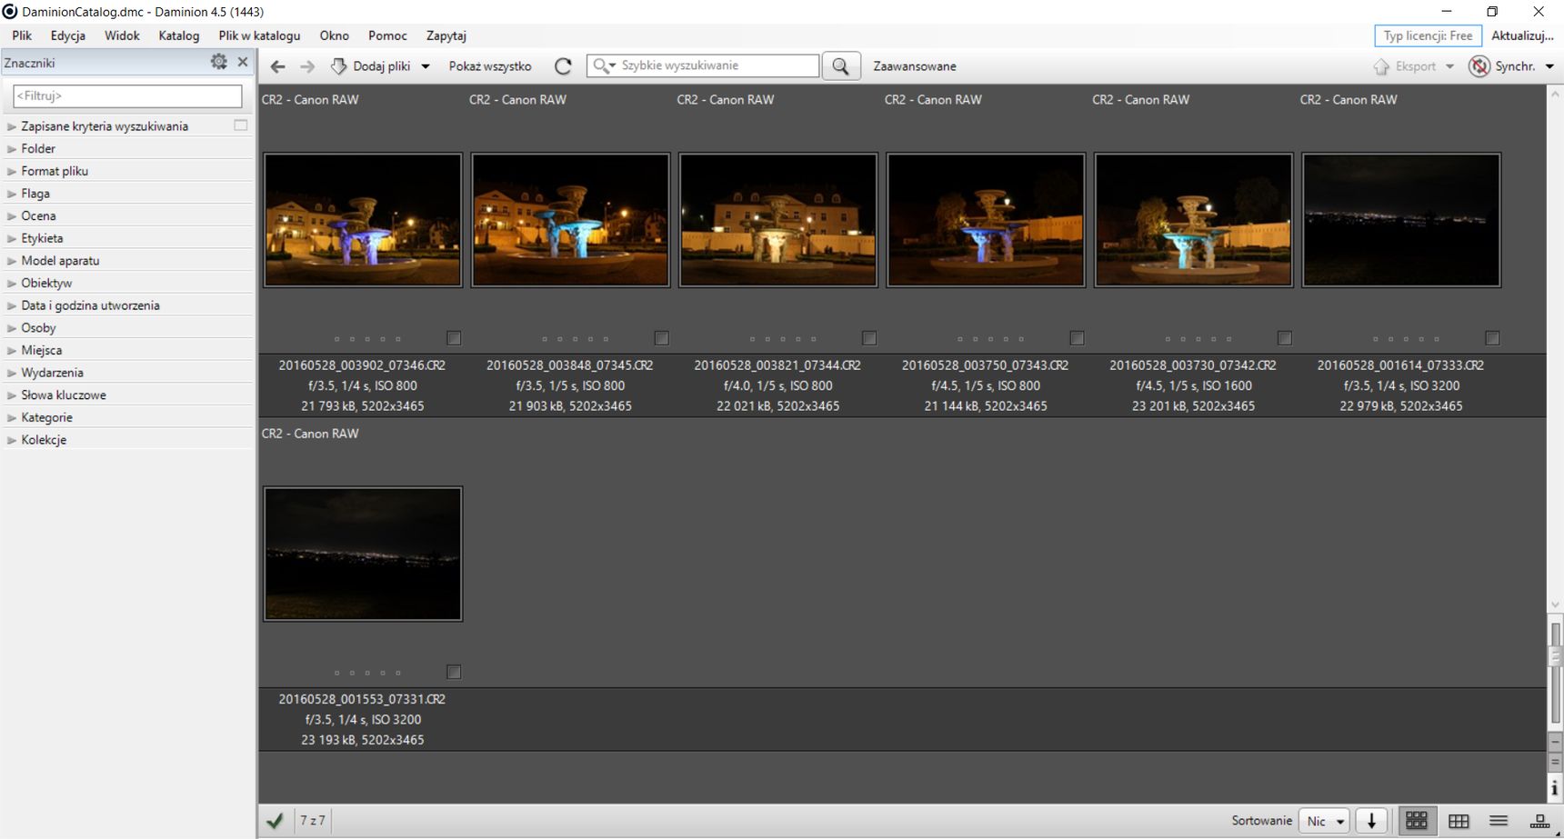Open the Pomoc menu
Viewport: 1564px width, 839px height.
387,35
